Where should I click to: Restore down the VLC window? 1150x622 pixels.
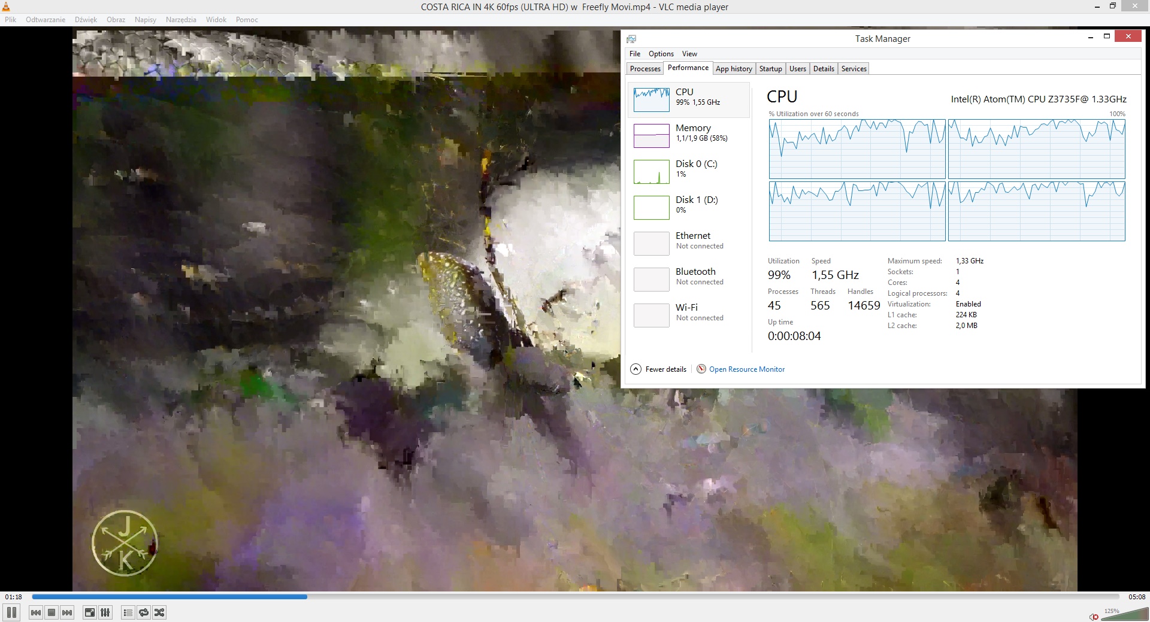(1112, 6)
